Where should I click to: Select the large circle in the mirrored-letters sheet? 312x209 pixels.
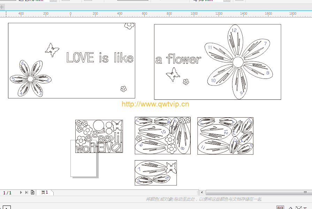coord(99,126)
